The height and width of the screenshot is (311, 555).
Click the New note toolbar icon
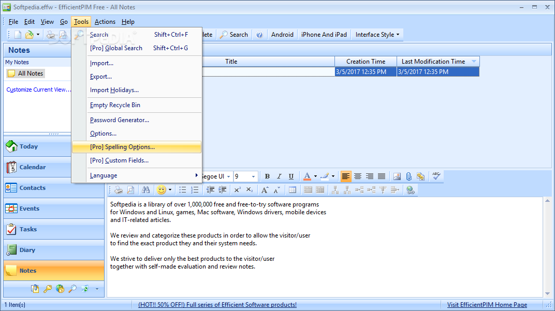[18, 34]
